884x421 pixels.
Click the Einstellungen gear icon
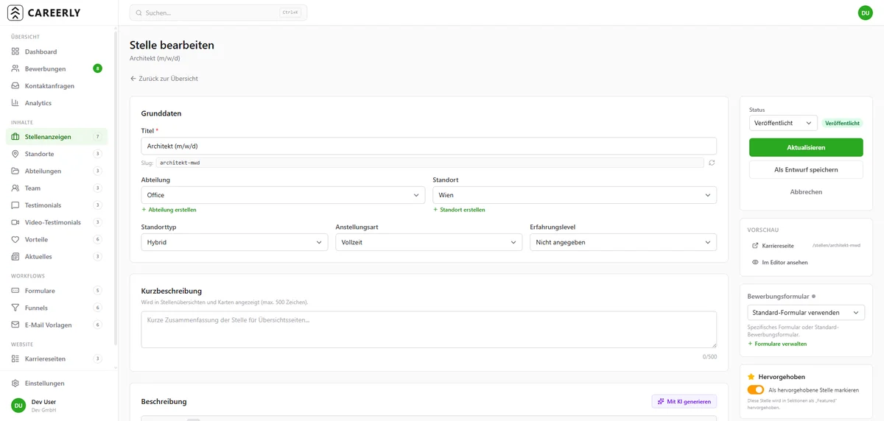coord(15,383)
